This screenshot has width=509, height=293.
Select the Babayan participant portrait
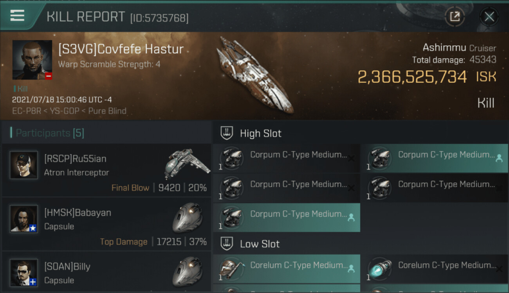[24, 219]
